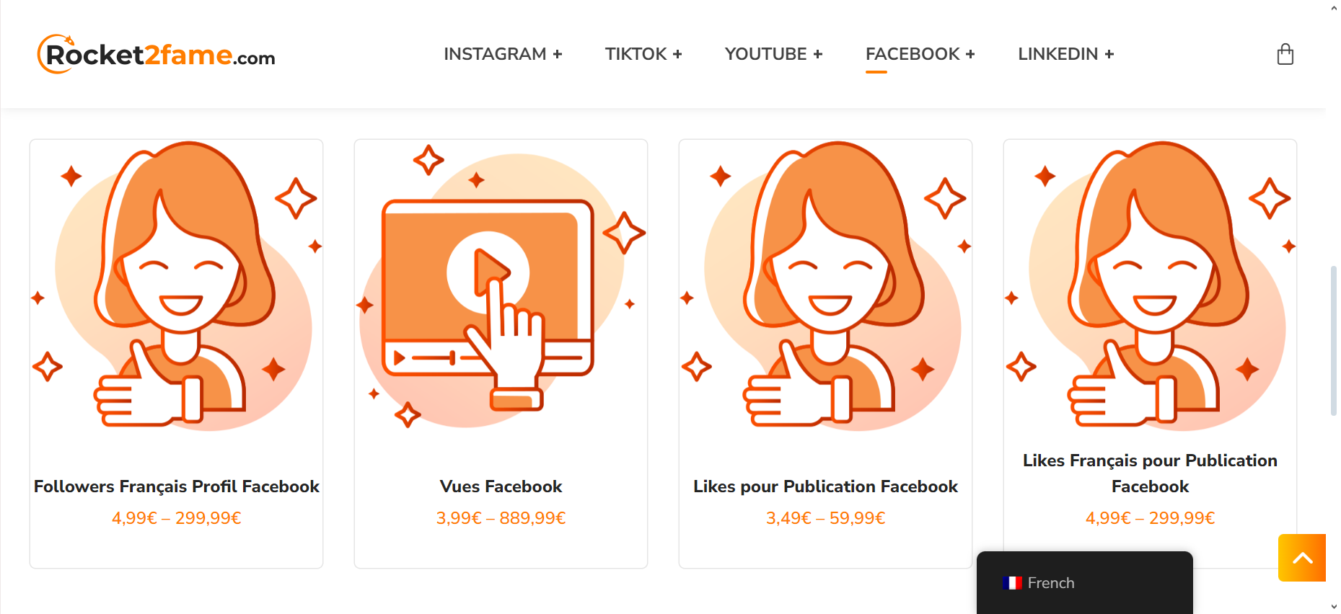Open the shopping bag cart icon
Screen dimensions: 1341x614
pos(1285,55)
